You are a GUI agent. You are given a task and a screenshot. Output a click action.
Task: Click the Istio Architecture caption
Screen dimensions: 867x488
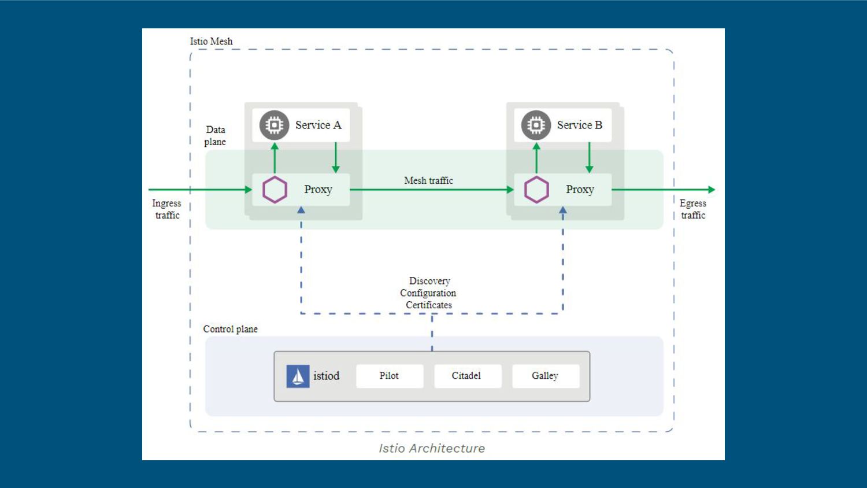pyautogui.click(x=432, y=448)
